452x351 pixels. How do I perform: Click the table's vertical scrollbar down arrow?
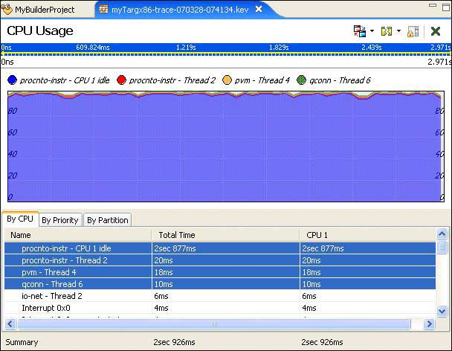442,310
